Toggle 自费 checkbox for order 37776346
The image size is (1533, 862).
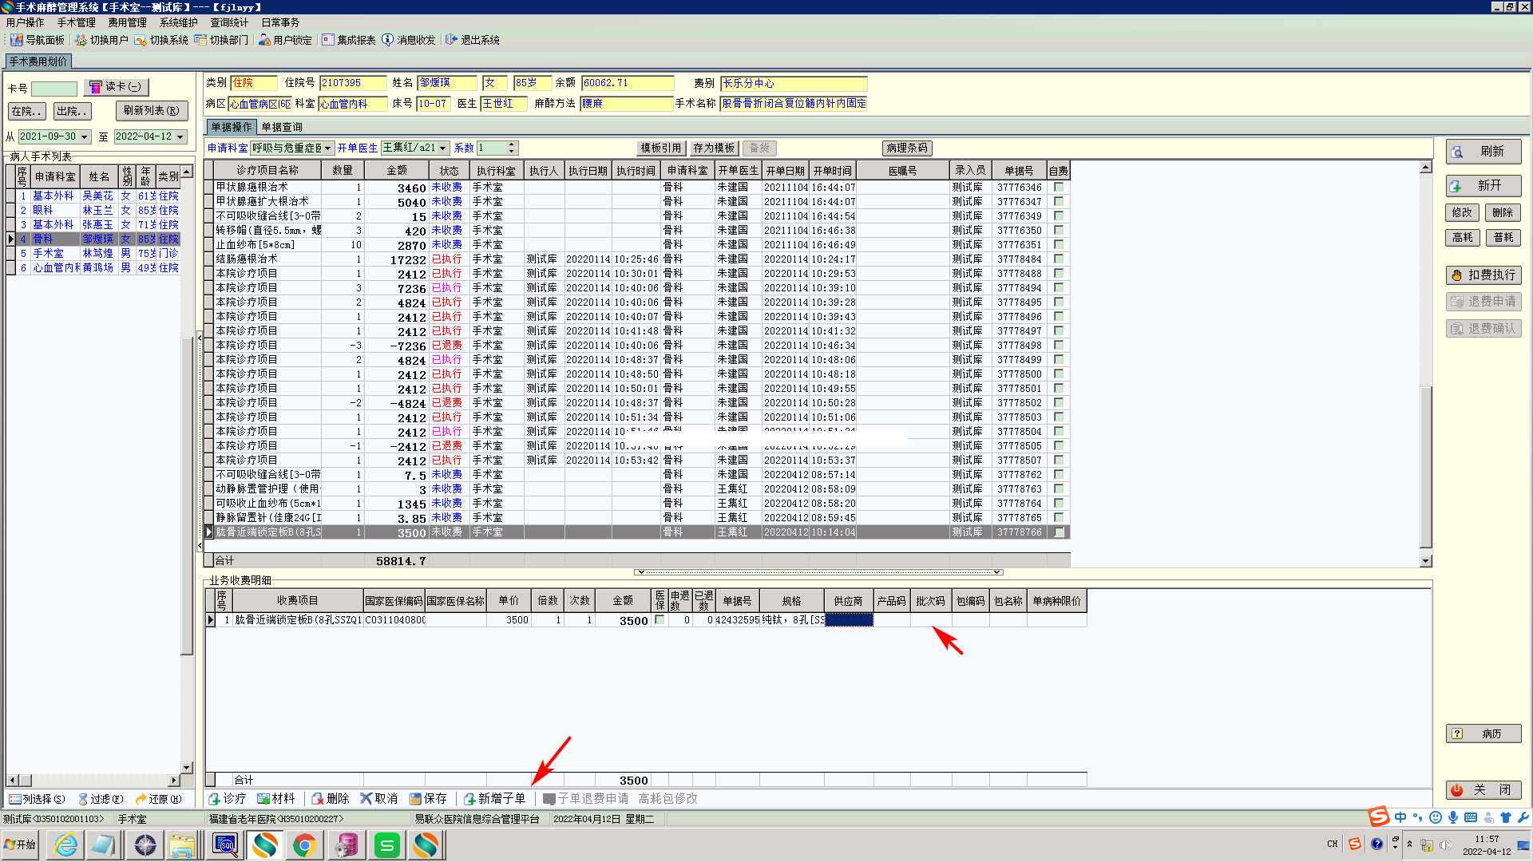tap(1059, 188)
